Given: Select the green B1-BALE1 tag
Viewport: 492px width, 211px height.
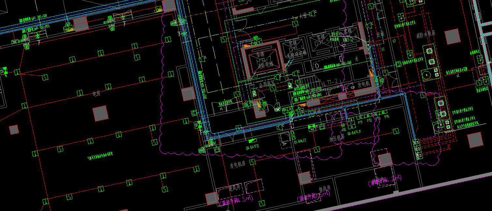Looking at the screenshot, I should coord(300,141).
